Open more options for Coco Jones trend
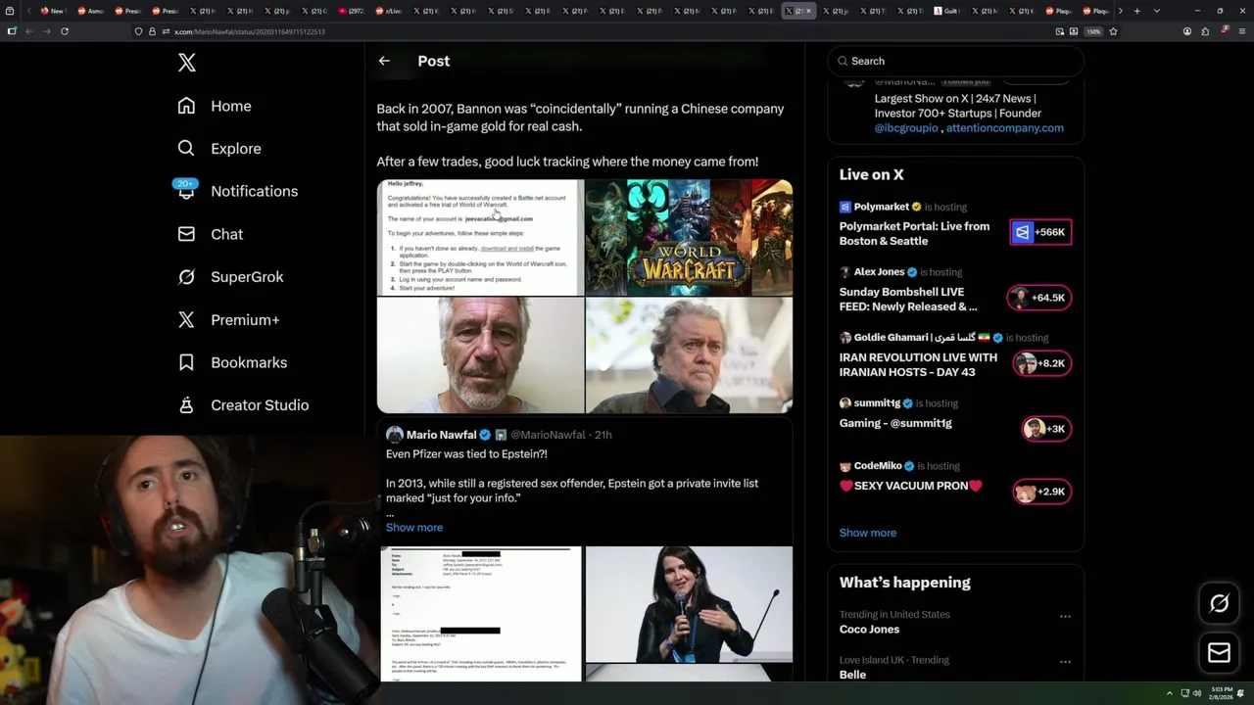The width and height of the screenshot is (1254, 705). pos(1065,617)
